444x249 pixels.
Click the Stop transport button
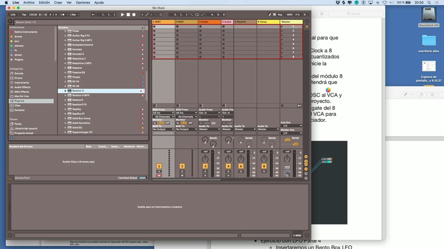coord(128,14)
